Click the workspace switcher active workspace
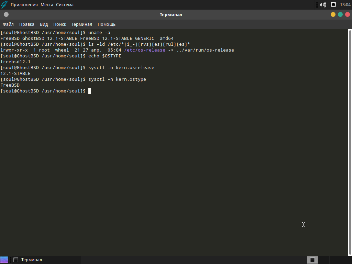Image resolution: width=352 pixels, height=264 pixels. click(312, 260)
